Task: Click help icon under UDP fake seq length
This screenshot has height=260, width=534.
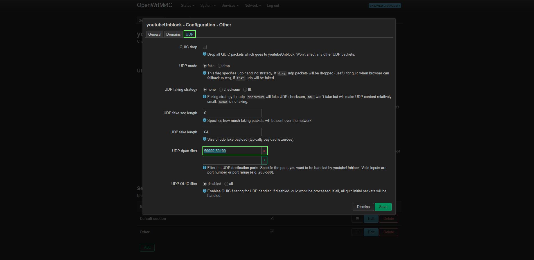Action: [x=204, y=120]
